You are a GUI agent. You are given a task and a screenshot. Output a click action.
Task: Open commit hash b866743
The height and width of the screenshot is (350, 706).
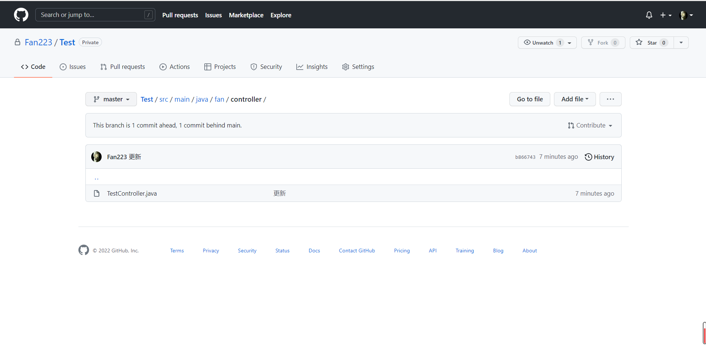pyautogui.click(x=525, y=157)
